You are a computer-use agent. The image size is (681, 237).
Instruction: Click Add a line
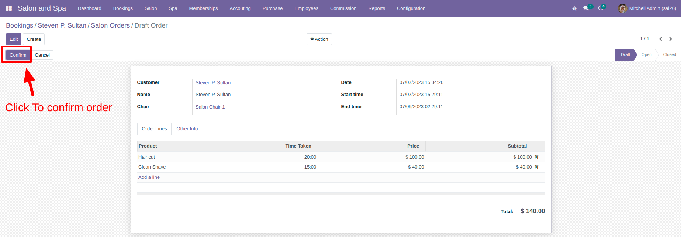149,177
